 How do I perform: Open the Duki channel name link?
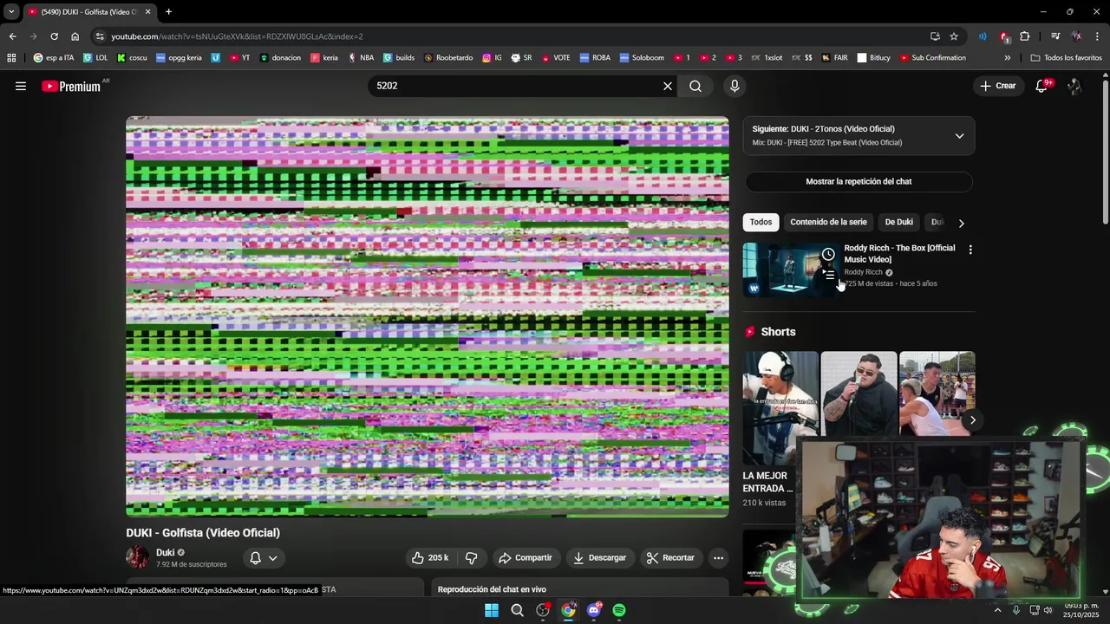[x=165, y=552]
